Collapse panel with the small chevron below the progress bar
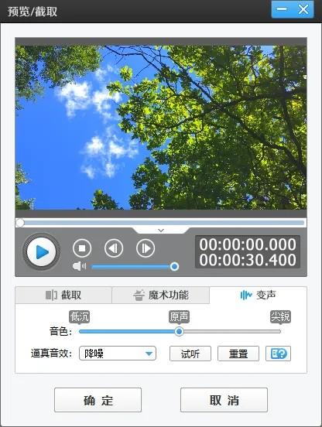Screen dimensions: 322x427 coord(161,231)
